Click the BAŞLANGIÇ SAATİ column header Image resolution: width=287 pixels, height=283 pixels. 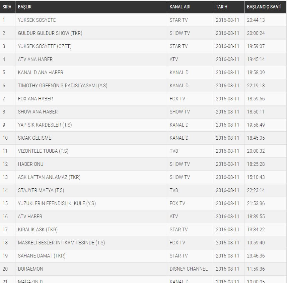click(x=264, y=7)
